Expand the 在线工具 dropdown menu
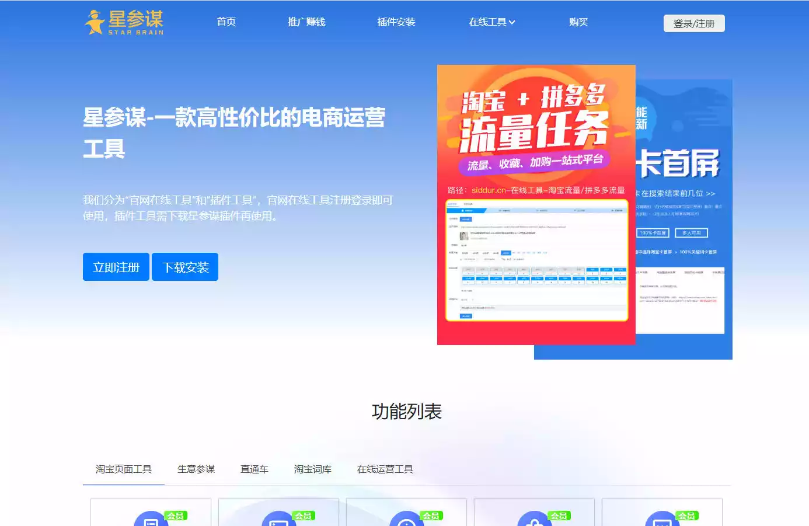Image resolution: width=809 pixels, height=526 pixels. coord(492,22)
